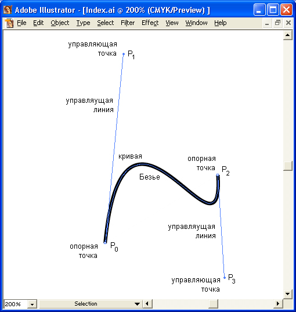This screenshot has width=296, height=312.
Task: Open the Help menu
Action: coord(221,23)
